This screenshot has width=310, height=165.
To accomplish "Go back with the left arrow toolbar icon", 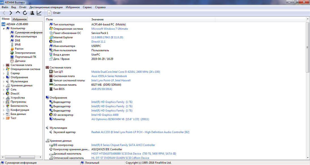I will [4, 13].
